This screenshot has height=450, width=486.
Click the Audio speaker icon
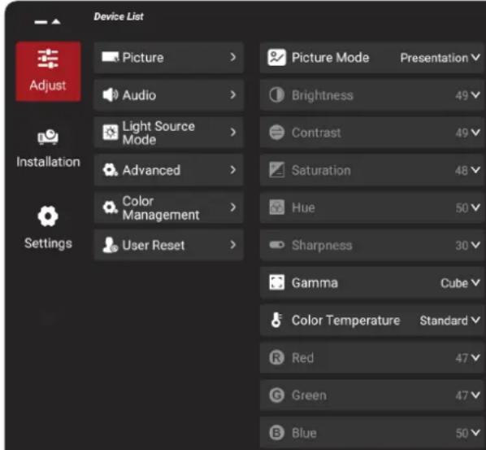110,95
